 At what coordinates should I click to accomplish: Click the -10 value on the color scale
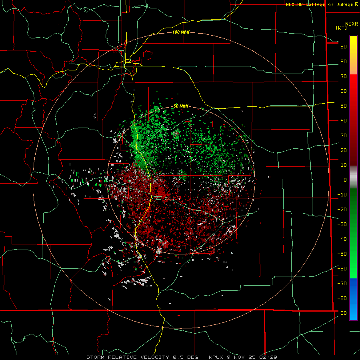click(342, 195)
